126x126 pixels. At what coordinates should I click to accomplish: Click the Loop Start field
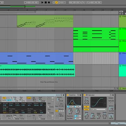coord(75,2)
